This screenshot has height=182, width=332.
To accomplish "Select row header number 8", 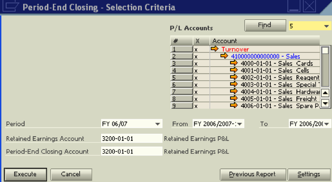I will coord(182,99).
